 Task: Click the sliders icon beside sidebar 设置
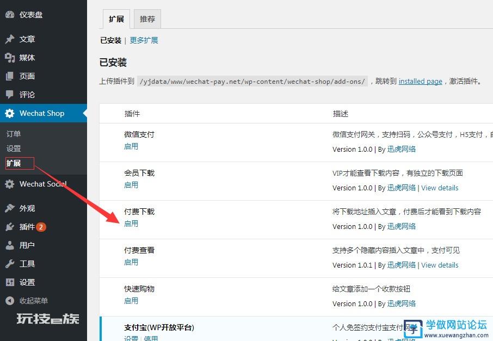click(x=10, y=282)
